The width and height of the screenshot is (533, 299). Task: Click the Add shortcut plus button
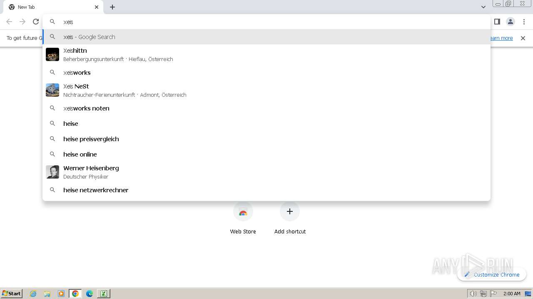tap(290, 211)
